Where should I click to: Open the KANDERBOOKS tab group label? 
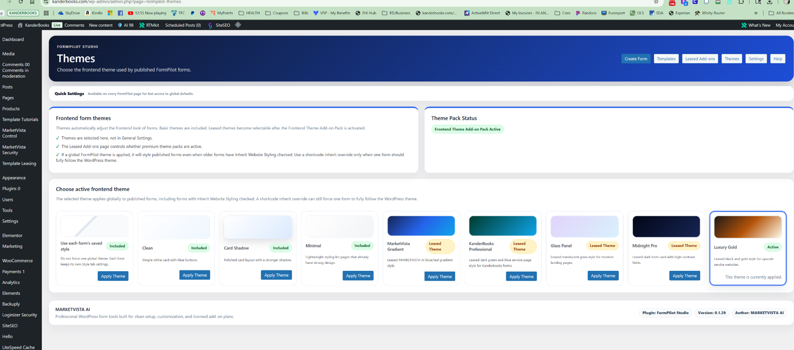23,13
